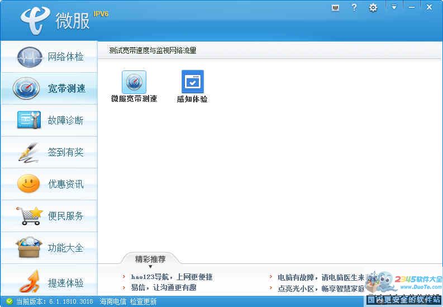This screenshot has height=307, width=443.
Task: Click the green check status icon
Action: pyautogui.click(x=9, y=301)
